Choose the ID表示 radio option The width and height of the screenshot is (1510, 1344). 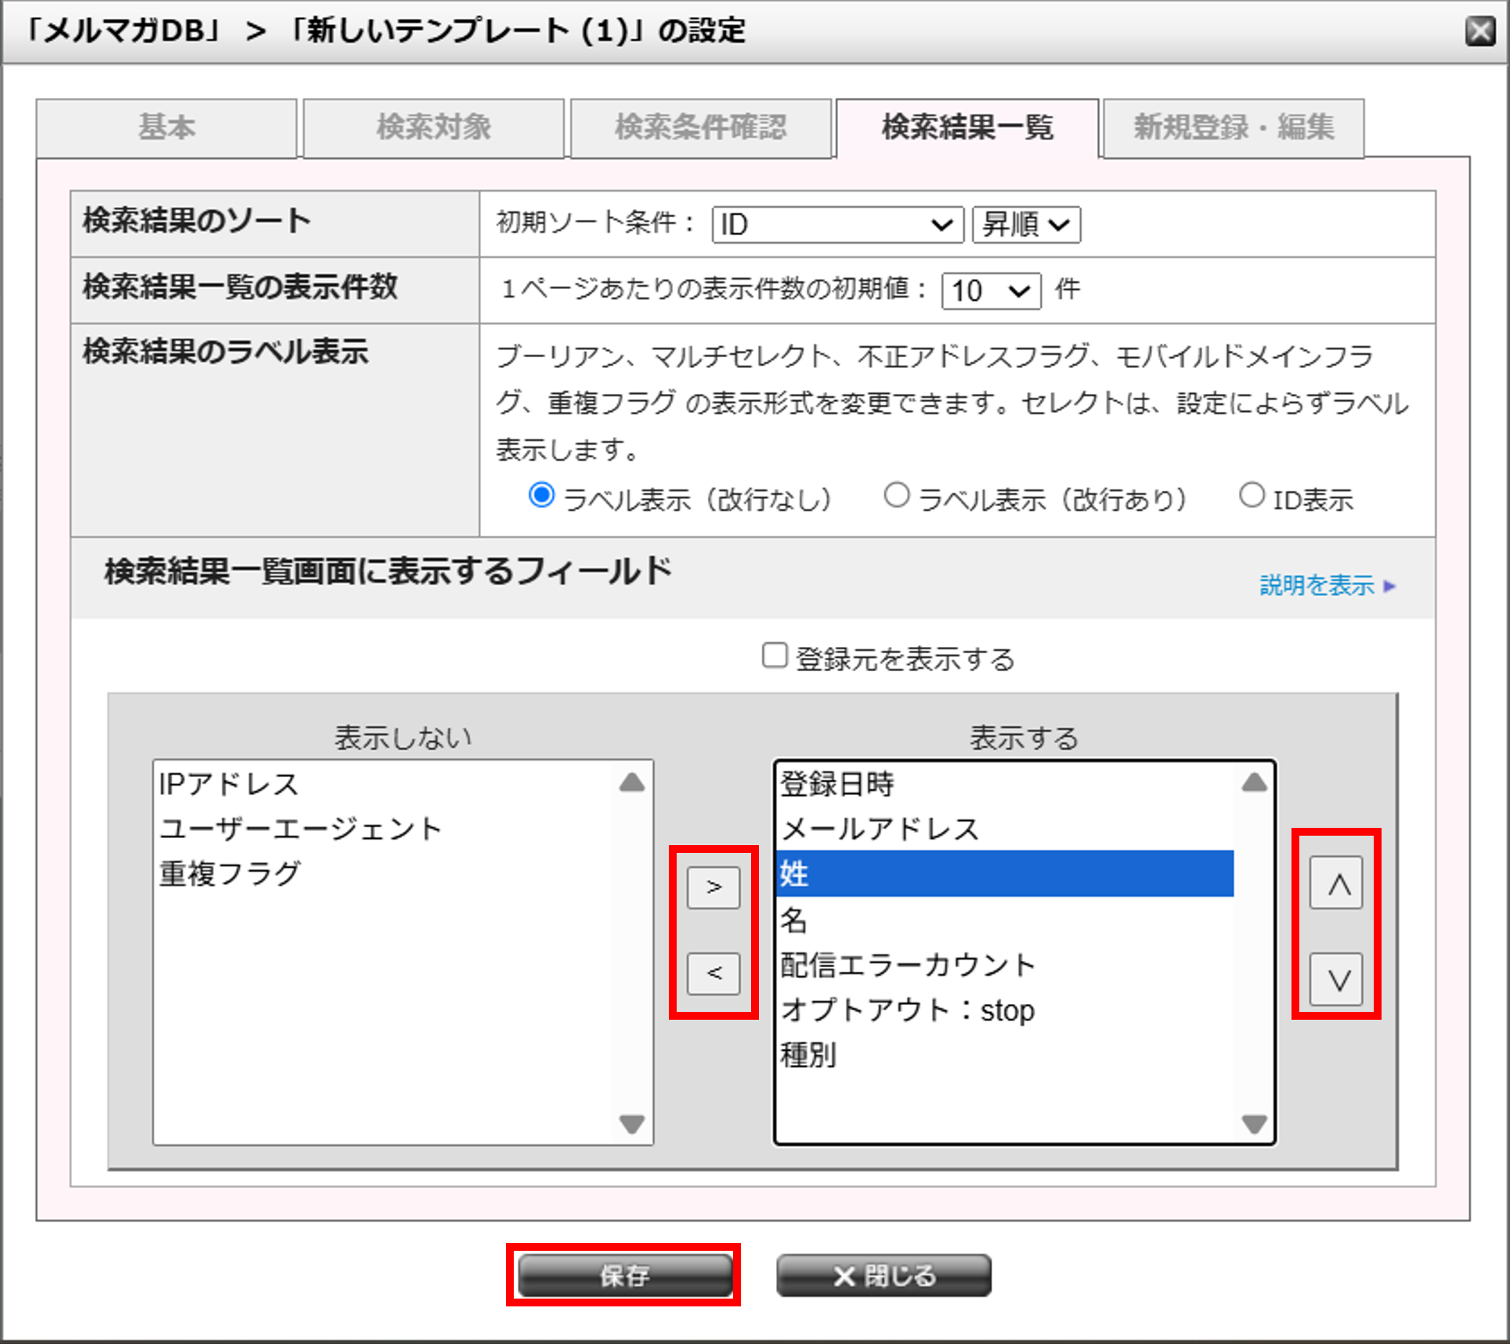coord(1251,496)
